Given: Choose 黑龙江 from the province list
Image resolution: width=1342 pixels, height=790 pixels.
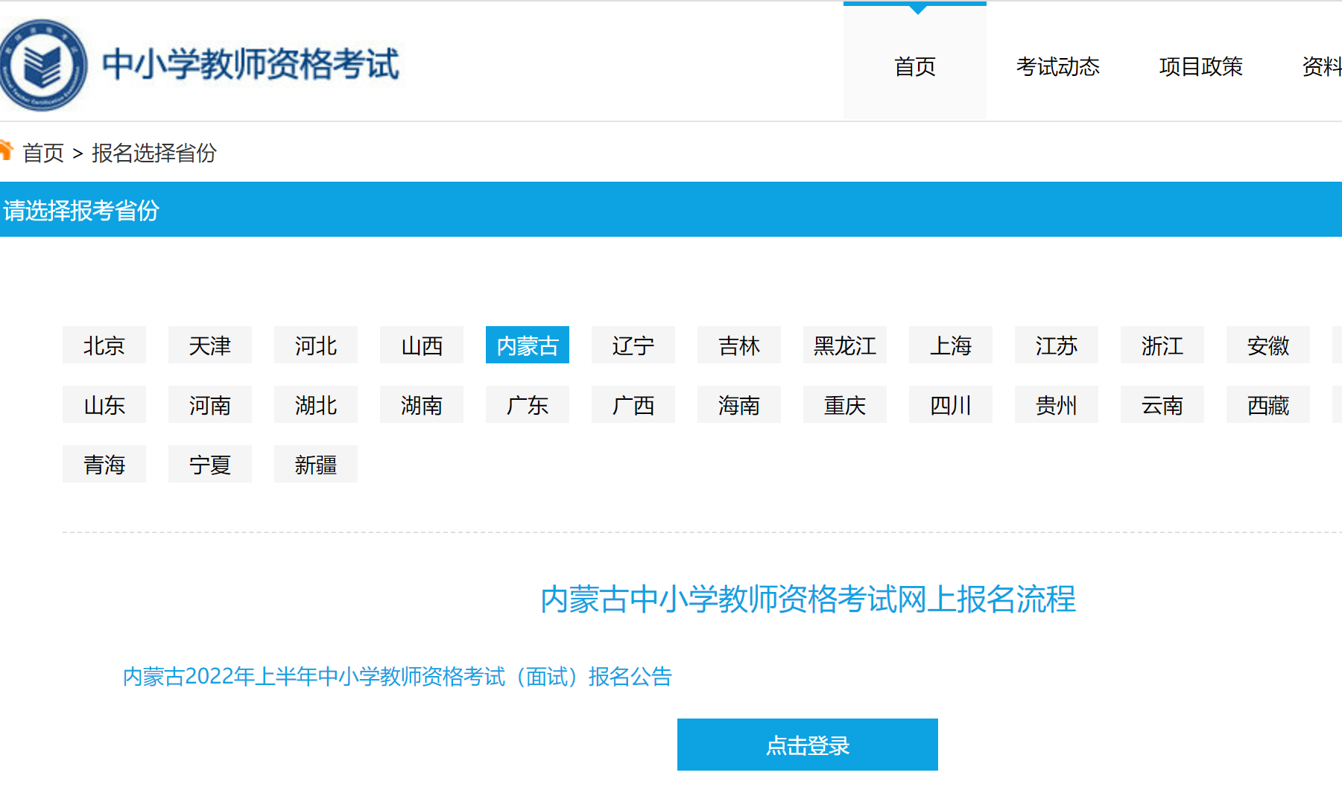Looking at the screenshot, I should point(845,345).
